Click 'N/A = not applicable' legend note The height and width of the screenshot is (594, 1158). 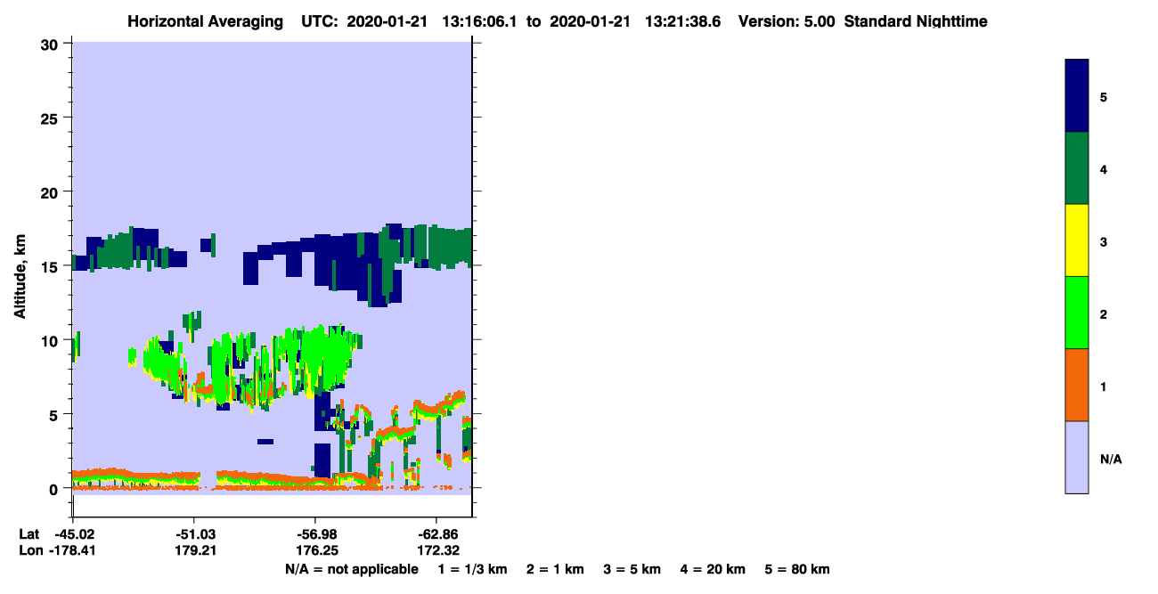tap(351, 569)
